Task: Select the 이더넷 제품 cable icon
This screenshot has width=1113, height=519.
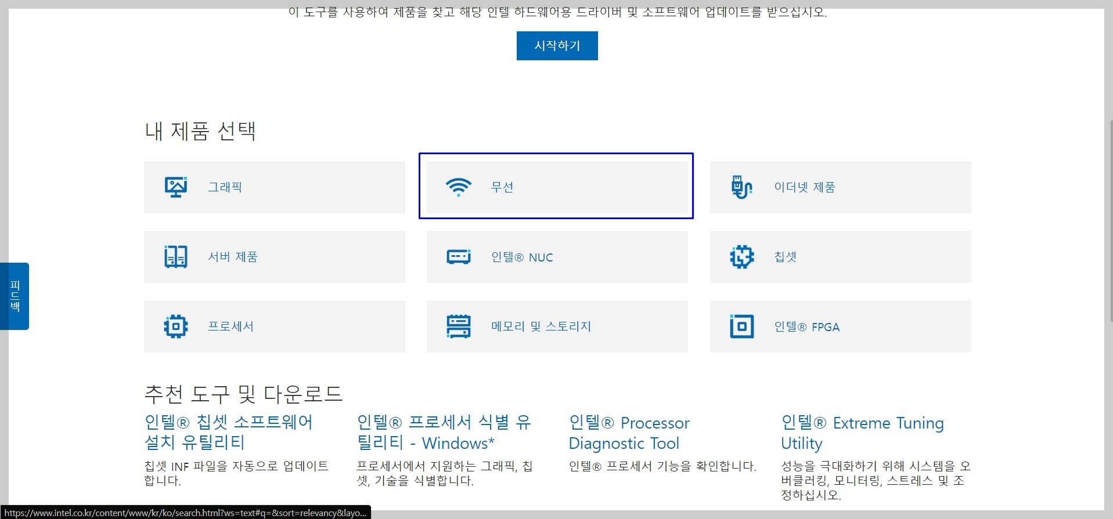Action: point(741,187)
